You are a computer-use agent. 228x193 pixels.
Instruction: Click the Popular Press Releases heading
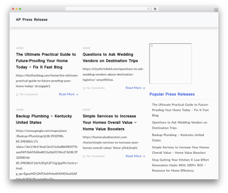172,94
